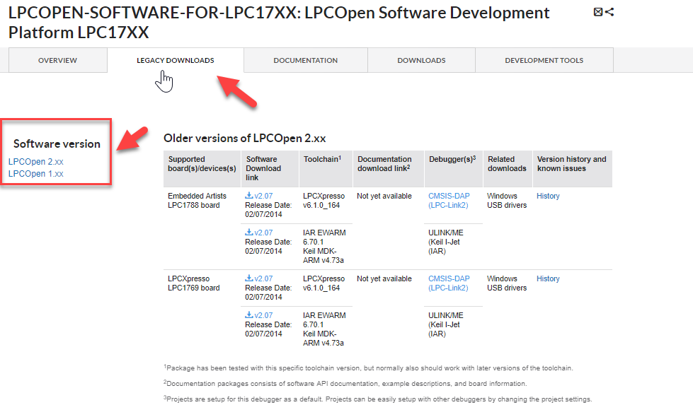The width and height of the screenshot is (693, 405).
Task: Open CMSIS-DAP (LPC-Link2) link in LPC1769 row
Action: pos(449,283)
